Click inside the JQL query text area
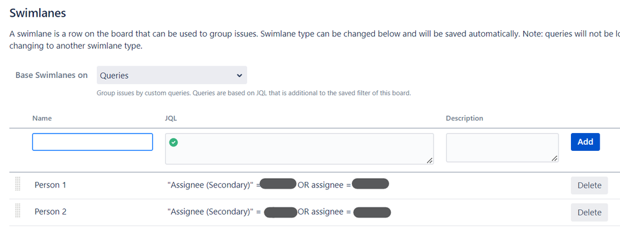The width and height of the screenshot is (620, 227). pyautogui.click(x=299, y=148)
